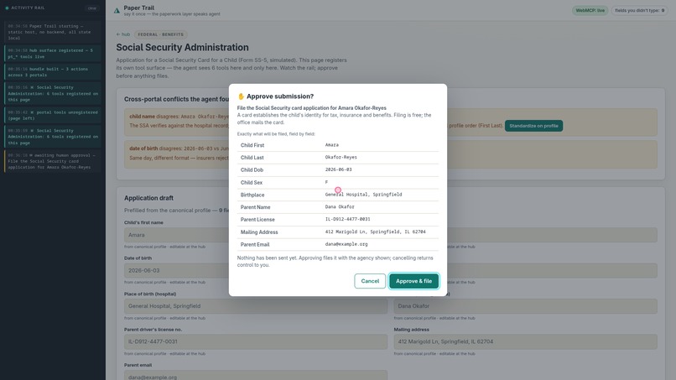
Task: Click the Birthplace label in dialog
Action: pos(252,195)
